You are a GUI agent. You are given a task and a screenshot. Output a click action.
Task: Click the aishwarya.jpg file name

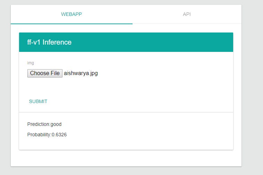(81, 73)
